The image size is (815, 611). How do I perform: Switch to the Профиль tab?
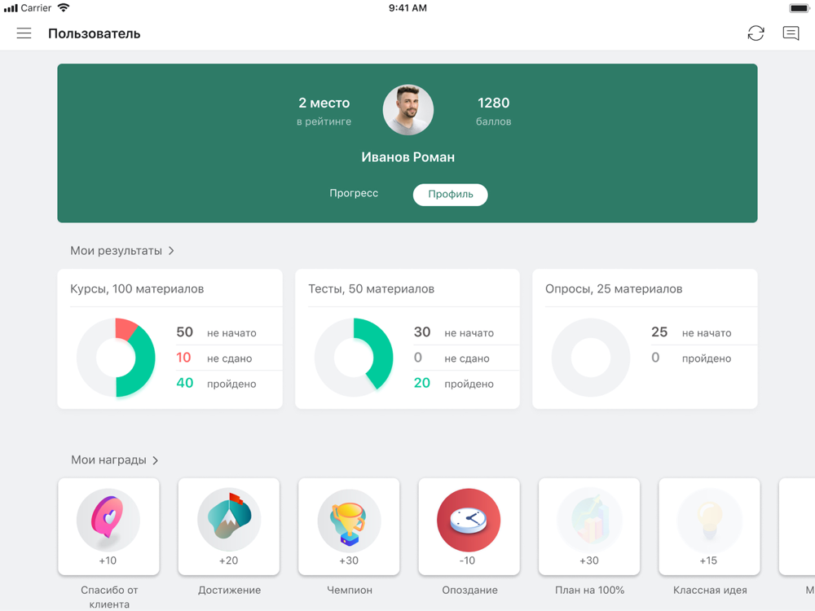point(450,195)
